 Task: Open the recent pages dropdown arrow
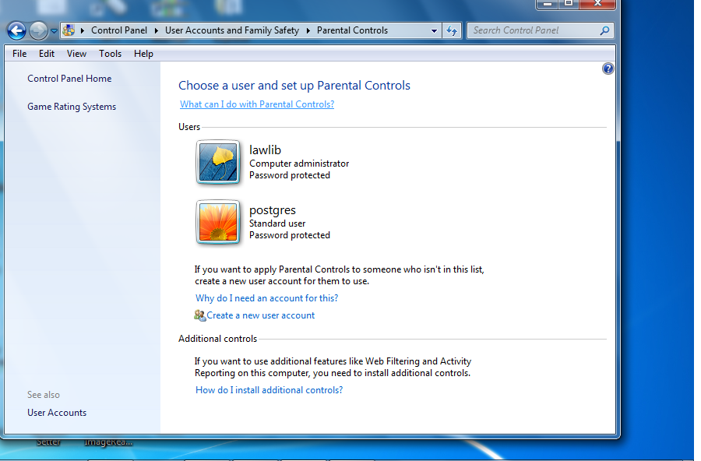coord(54,31)
